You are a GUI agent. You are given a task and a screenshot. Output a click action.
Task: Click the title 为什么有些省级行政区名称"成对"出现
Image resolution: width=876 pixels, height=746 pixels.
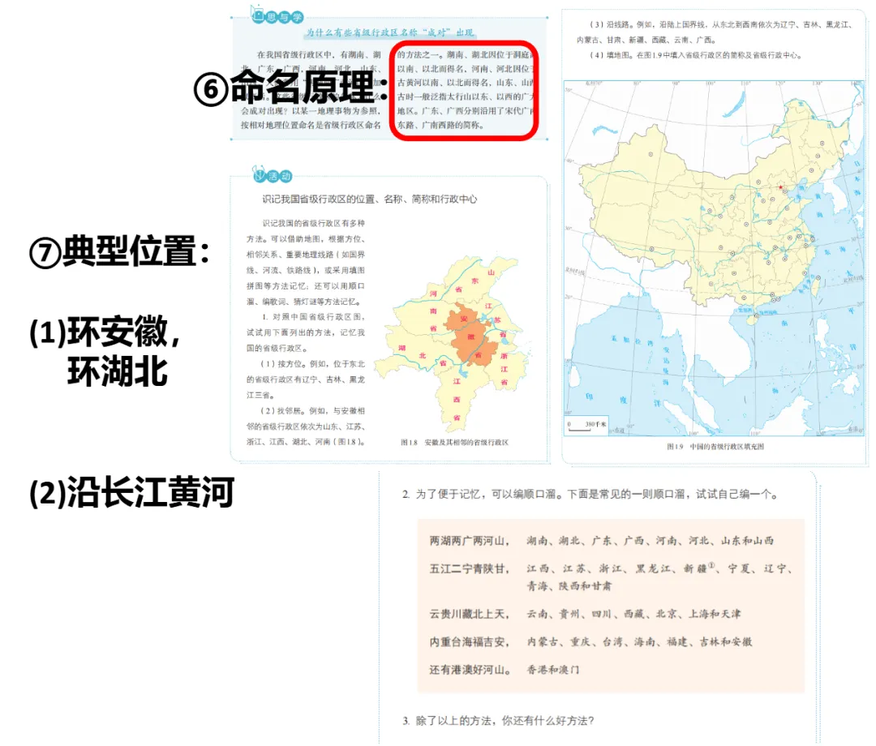click(x=389, y=32)
